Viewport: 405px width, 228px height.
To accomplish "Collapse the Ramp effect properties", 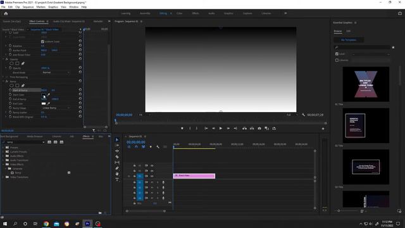I will [4, 81].
